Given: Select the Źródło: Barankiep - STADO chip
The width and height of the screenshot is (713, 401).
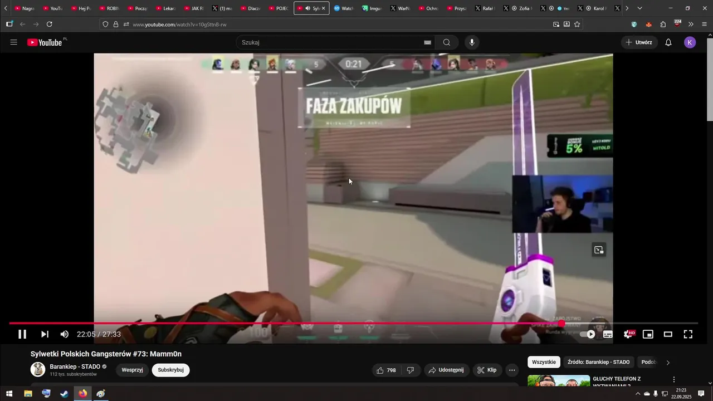Looking at the screenshot, I should click(x=598, y=362).
